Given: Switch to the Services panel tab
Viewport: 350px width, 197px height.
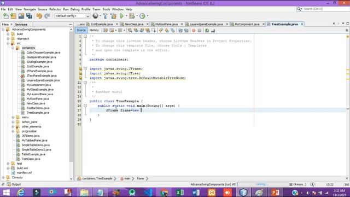Looking at the screenshot, I should point(21,24).
